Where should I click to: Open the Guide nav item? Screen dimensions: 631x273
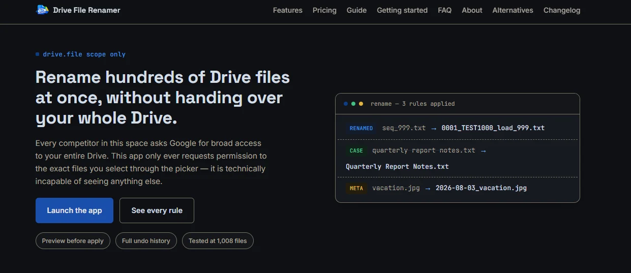point(356,10)
